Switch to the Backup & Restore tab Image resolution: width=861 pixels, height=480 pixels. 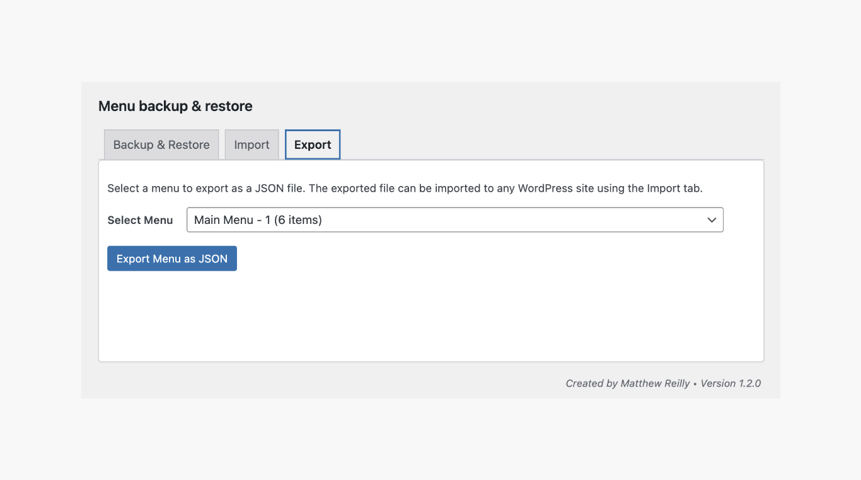(161, 145)
